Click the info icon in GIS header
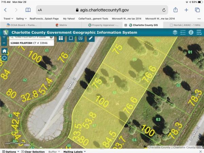Image resolution: width=204 pixels, height=153 pixels. tap(191, 33)
